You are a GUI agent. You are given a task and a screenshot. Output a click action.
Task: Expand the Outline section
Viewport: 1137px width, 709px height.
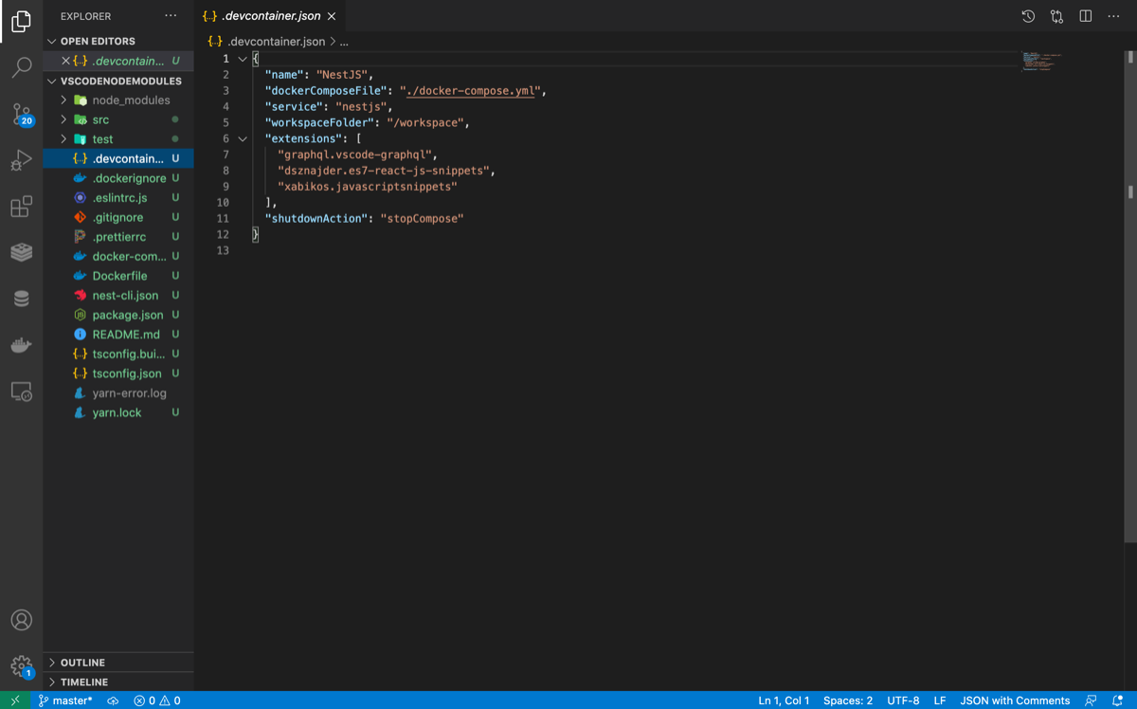tap(118, 663)
